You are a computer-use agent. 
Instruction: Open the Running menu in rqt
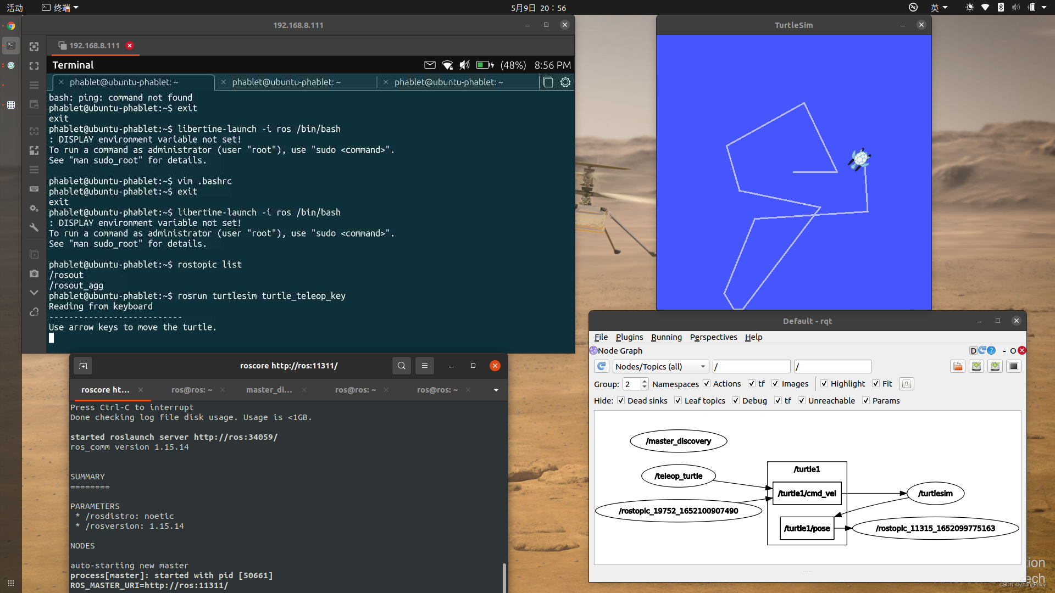point(665,337)
